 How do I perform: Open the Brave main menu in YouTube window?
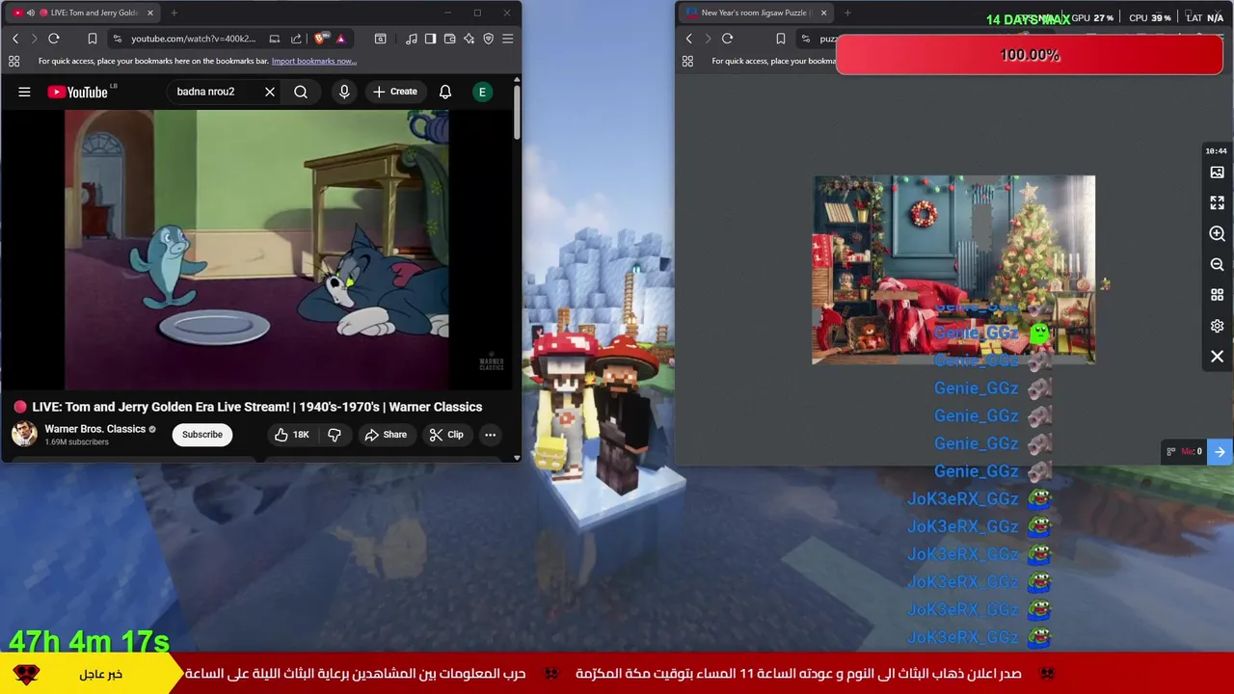508,39
